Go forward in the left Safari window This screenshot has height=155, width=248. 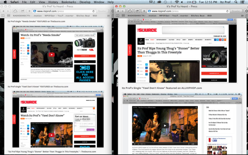tap(8, 11)
